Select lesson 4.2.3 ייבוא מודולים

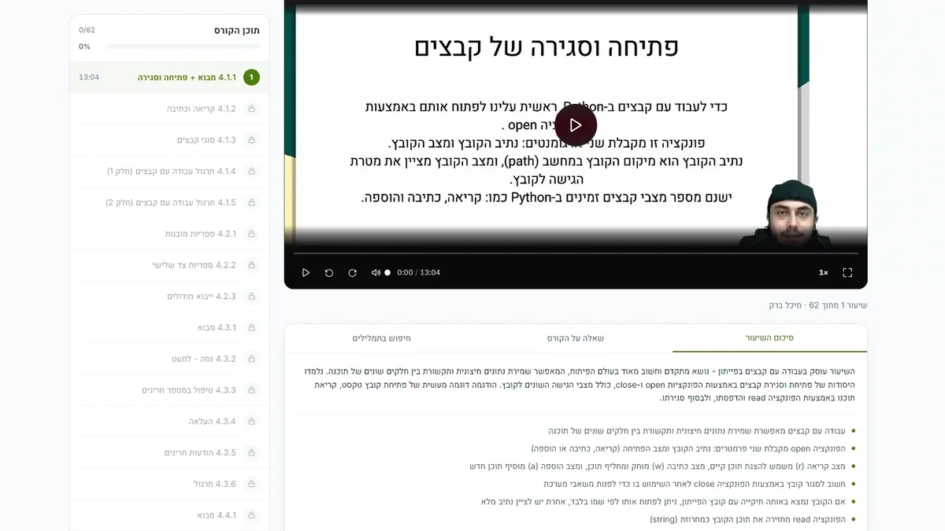(169, 296)
